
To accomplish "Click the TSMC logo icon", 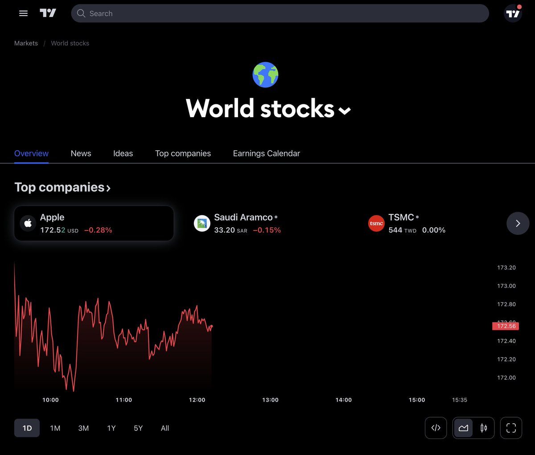I will click(376, 223).
